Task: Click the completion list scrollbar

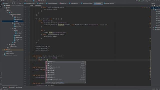Action: [86, 63]
